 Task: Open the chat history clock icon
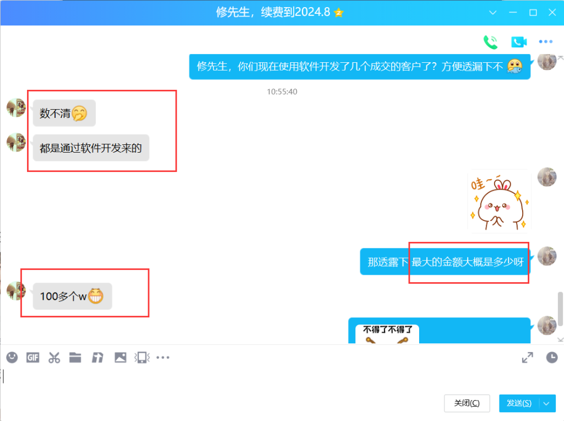tap(551, 358)
